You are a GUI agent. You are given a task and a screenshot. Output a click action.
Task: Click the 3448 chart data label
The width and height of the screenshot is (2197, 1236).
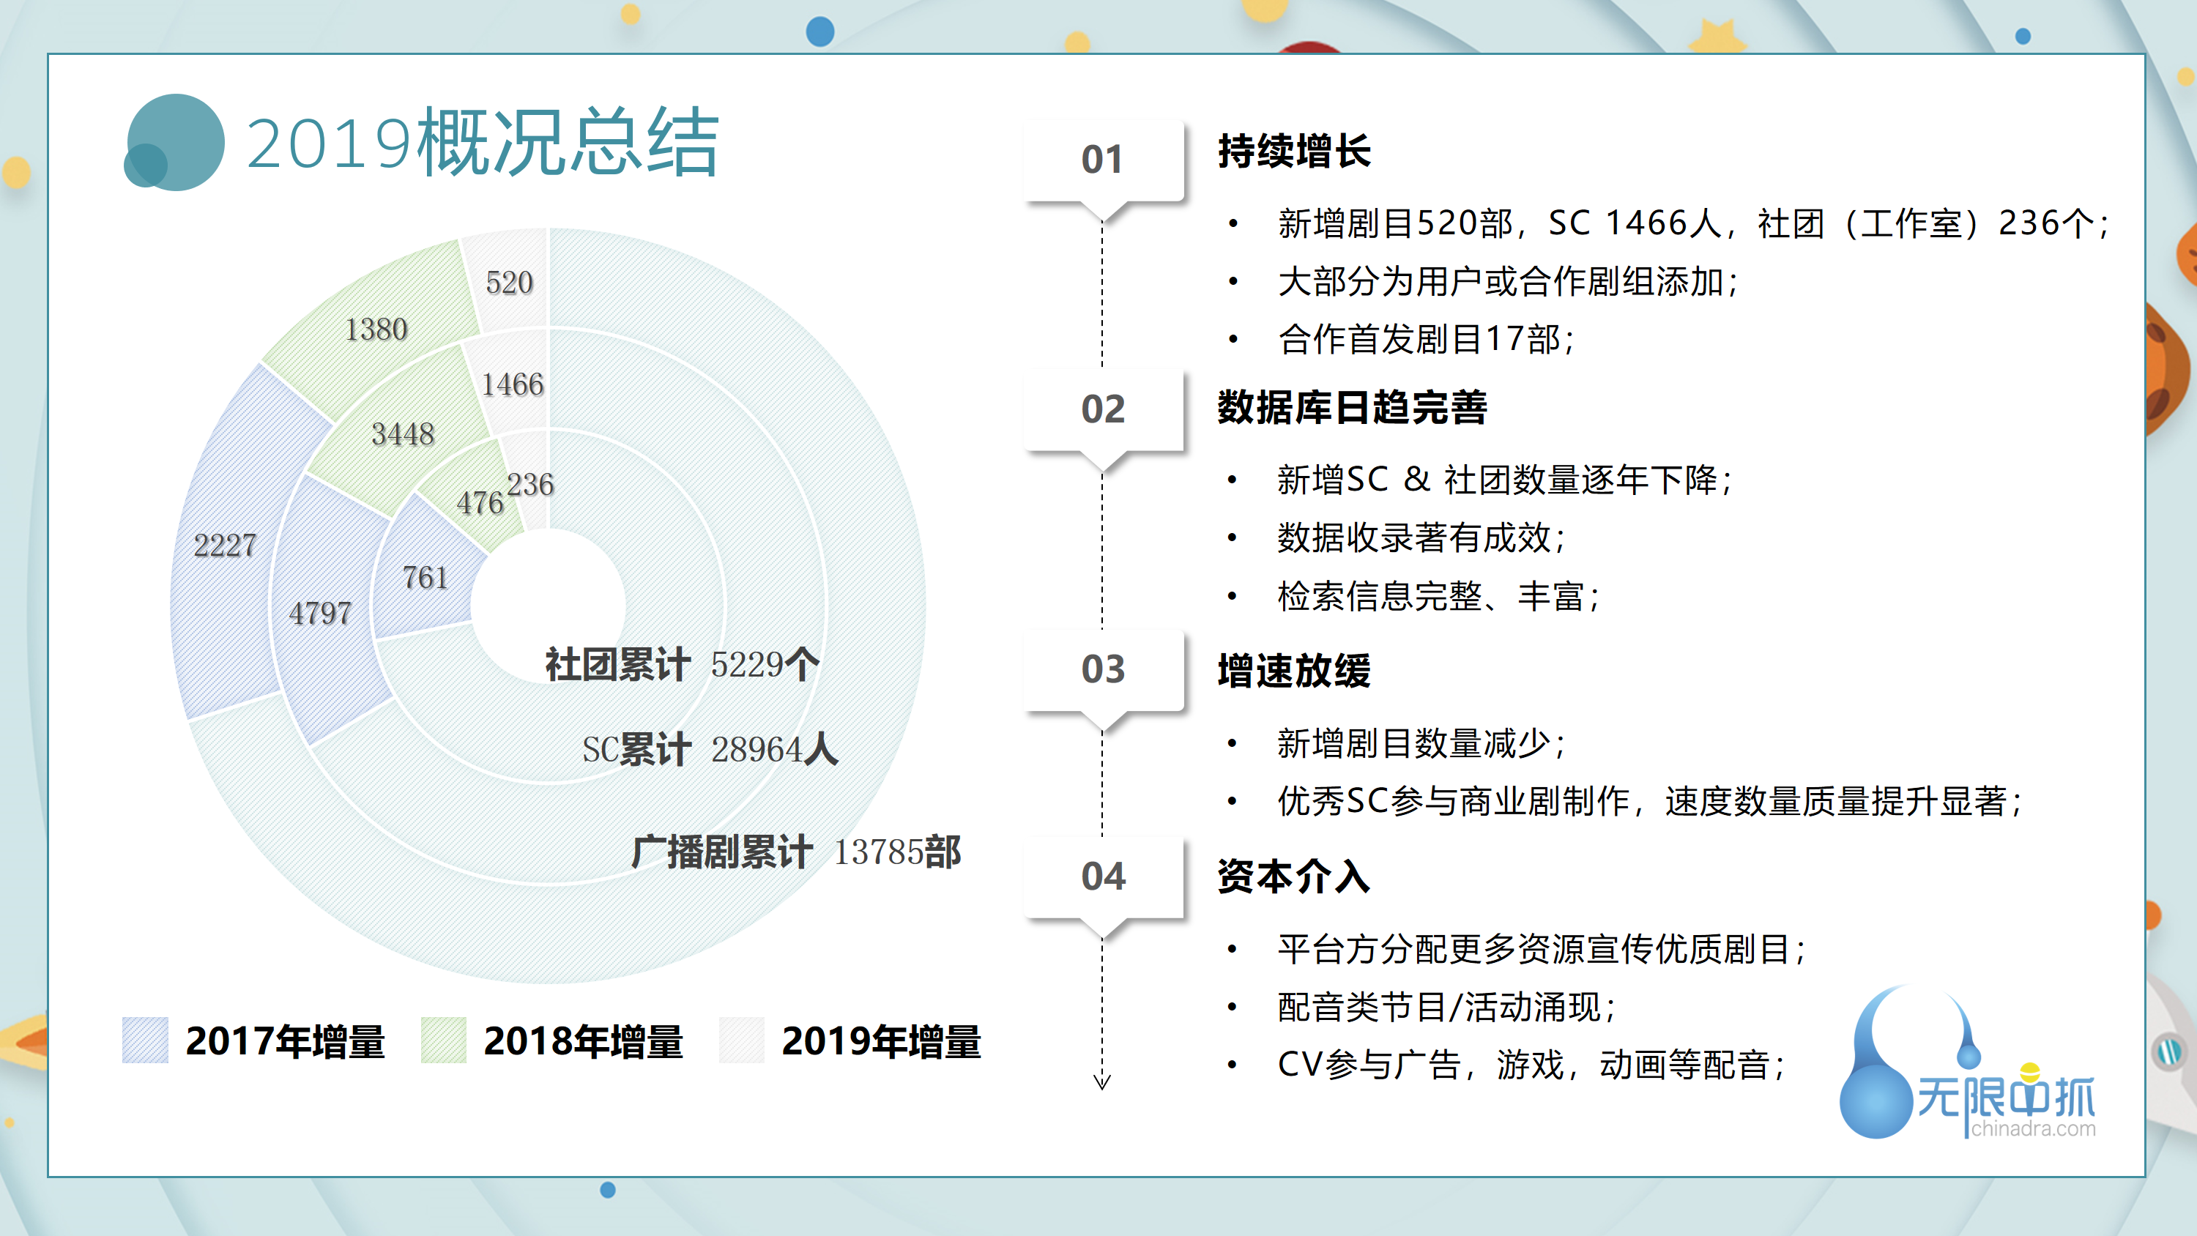click(404, 434)
